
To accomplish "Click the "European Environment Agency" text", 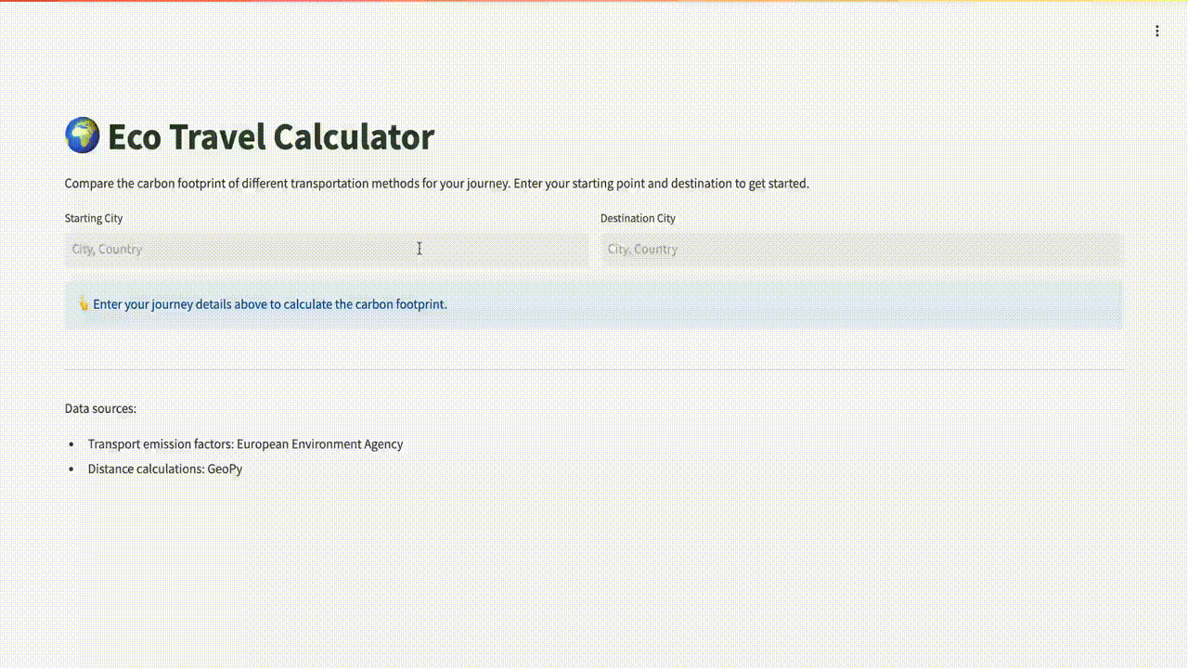I will tap(319, 444).
